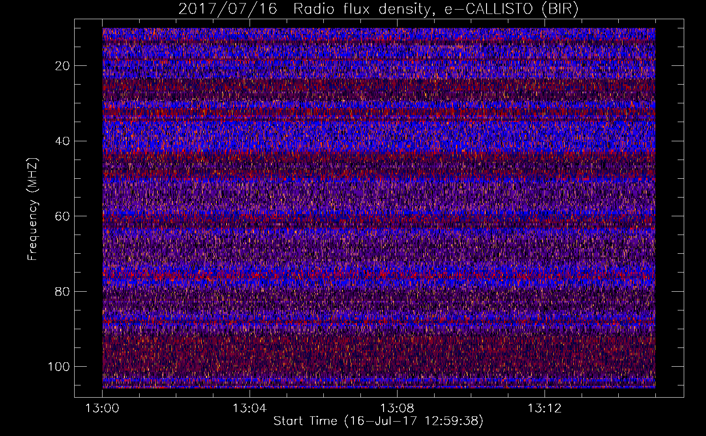Click the 20 MHz frequency tick label
Image resolution: width=706 pixels, height=436 pixels.
[63, 66]
